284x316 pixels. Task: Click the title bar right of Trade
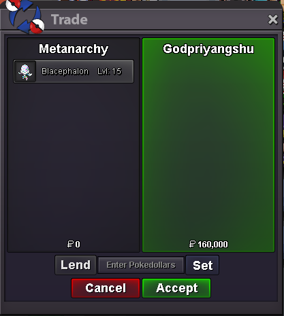point(177,20)
